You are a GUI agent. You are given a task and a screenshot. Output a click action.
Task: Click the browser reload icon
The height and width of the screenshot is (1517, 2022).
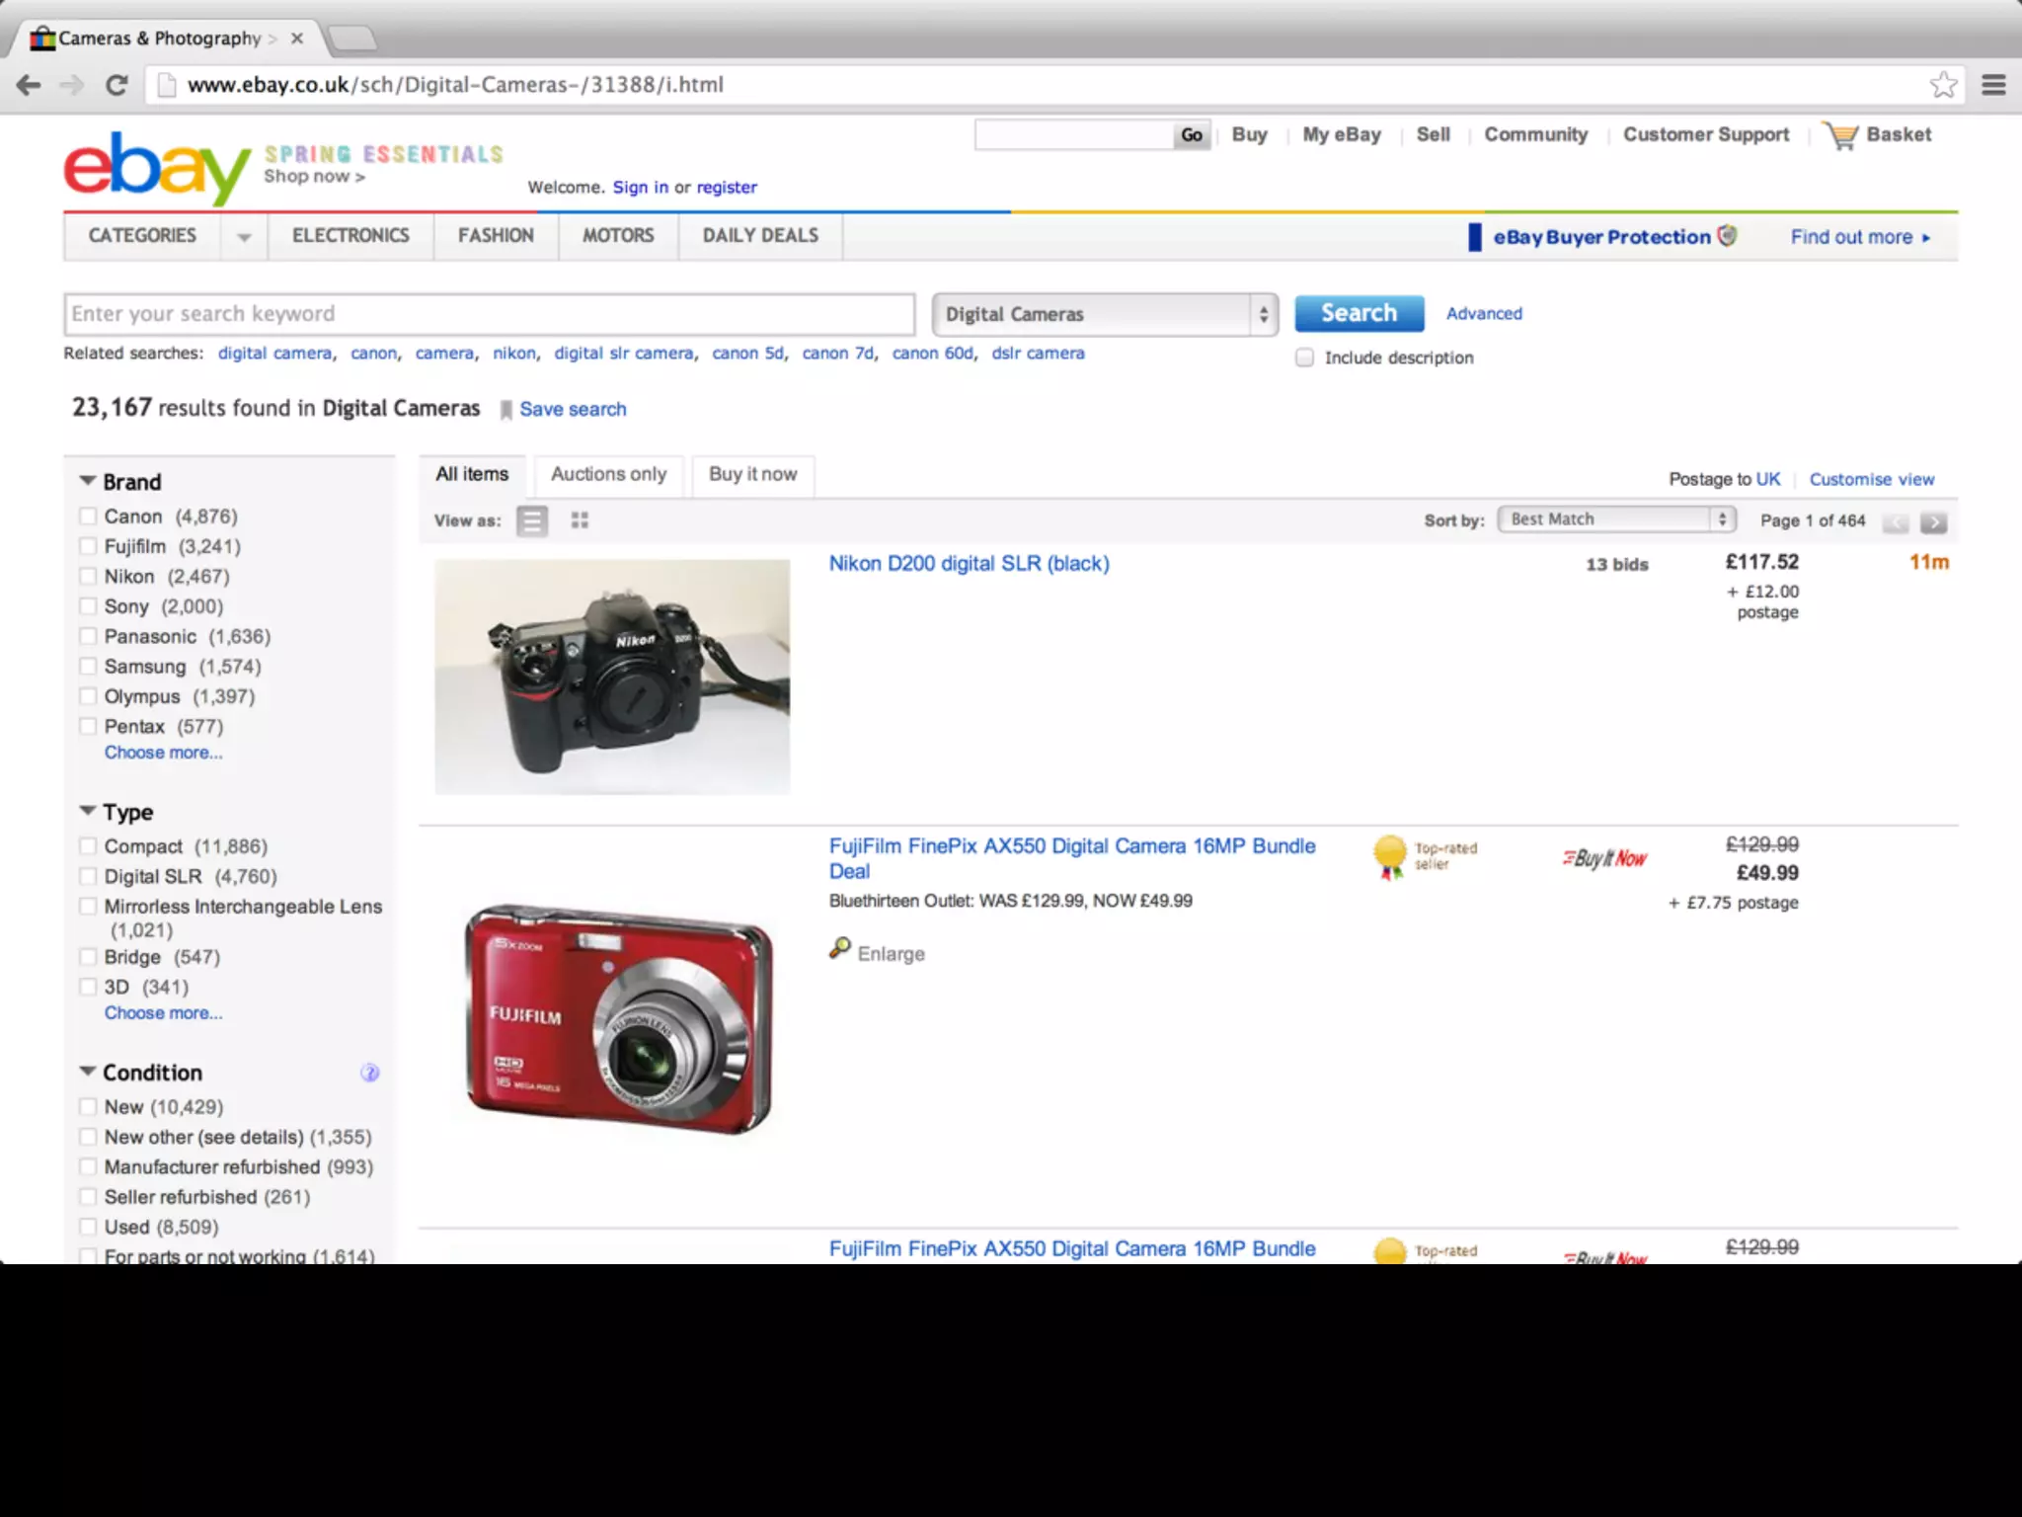coord(117,85)
